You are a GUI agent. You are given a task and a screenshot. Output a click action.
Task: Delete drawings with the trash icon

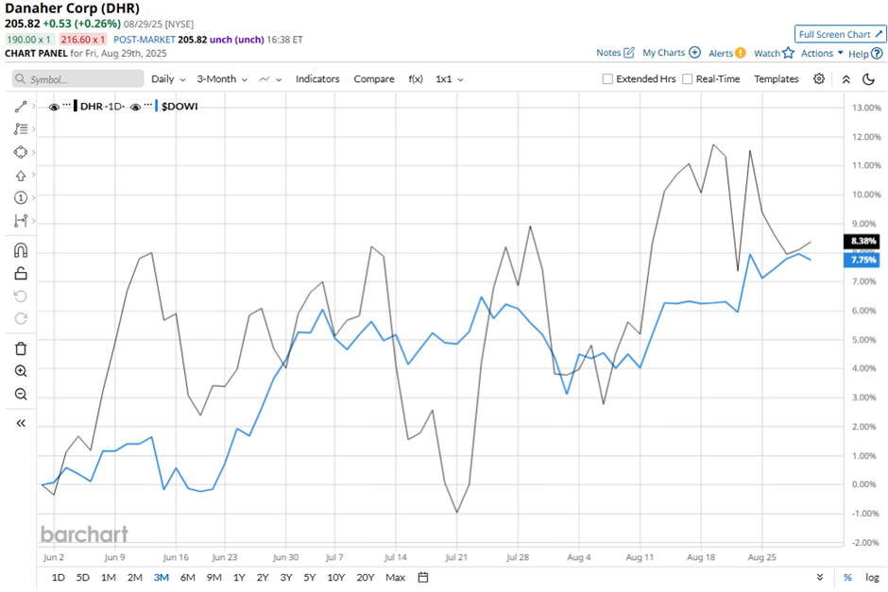pyautogui.click(x=21, y=348)
